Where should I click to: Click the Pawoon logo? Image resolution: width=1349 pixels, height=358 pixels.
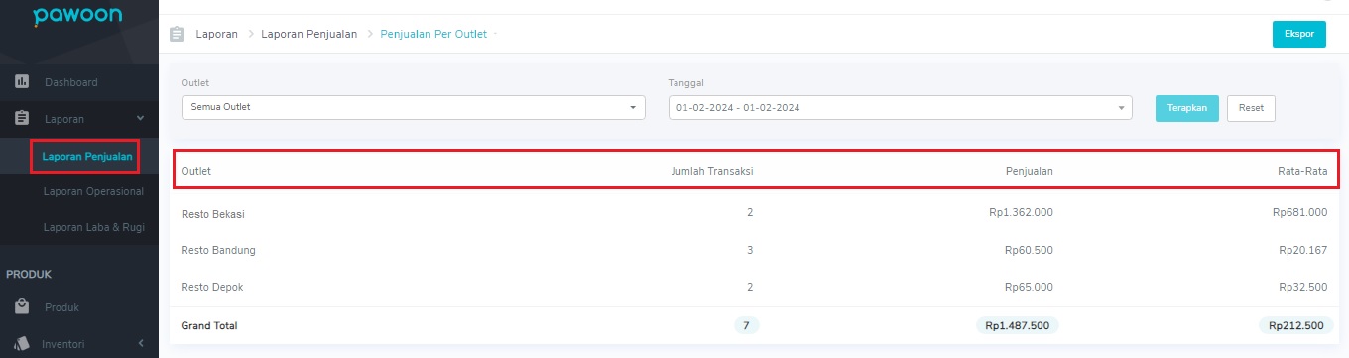click(x=77, y=17)
